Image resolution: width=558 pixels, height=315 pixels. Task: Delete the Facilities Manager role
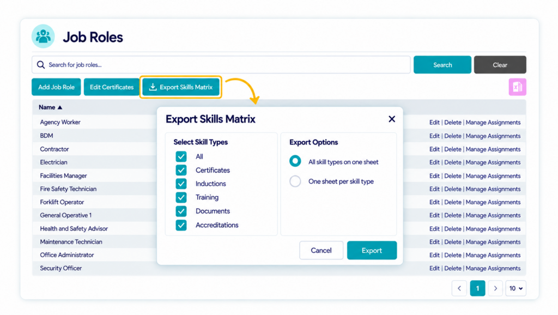(453, 176)
